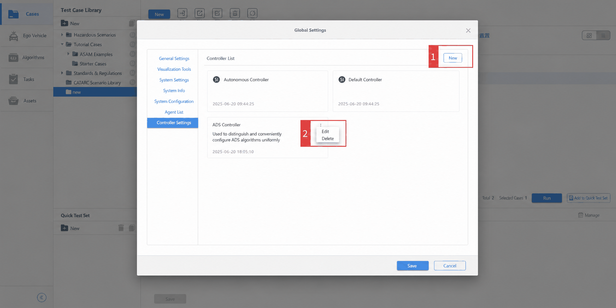Select the ADS Controller card title
The width and height of the screenshot is (616, 308).
coord(226,125)
